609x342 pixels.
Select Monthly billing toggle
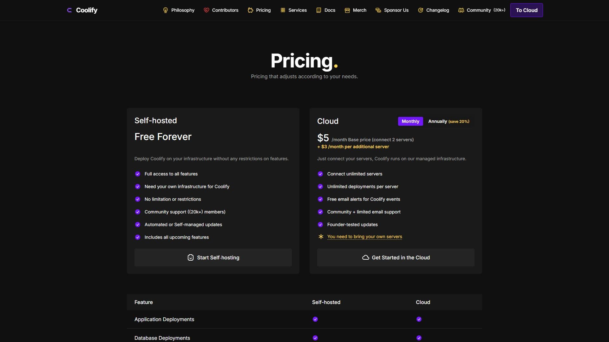pos(410,121)
